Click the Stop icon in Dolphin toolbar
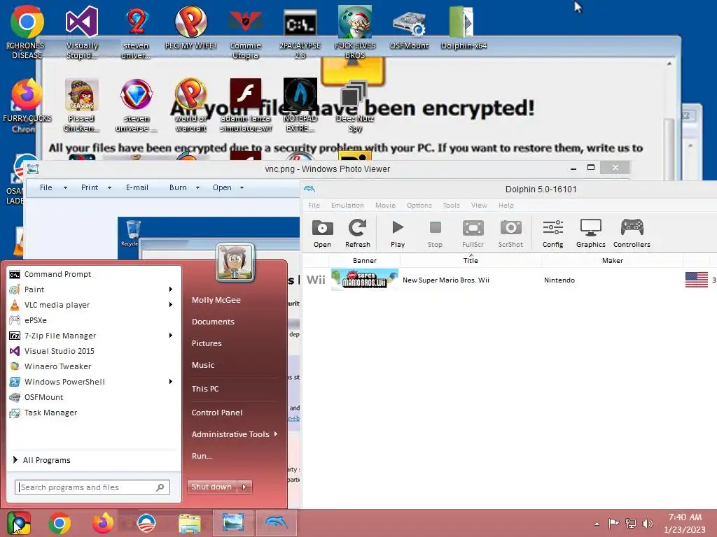The width and height of the screenshot is (717, 537). 435,234
